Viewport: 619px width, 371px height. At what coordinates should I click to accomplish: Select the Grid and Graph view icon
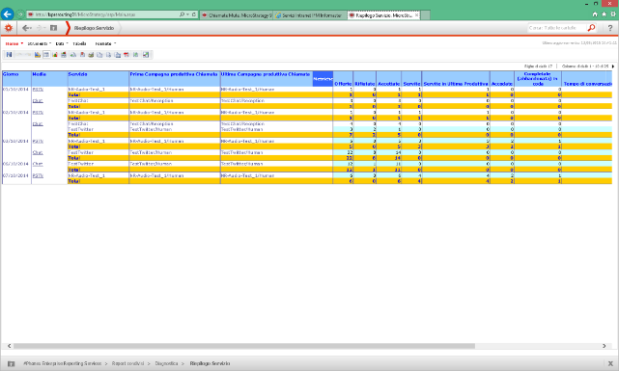(x=64, y=55)
